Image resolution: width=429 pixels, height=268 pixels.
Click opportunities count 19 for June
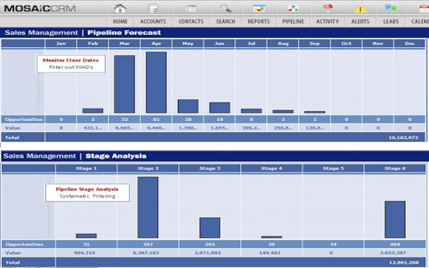[220, 120]
